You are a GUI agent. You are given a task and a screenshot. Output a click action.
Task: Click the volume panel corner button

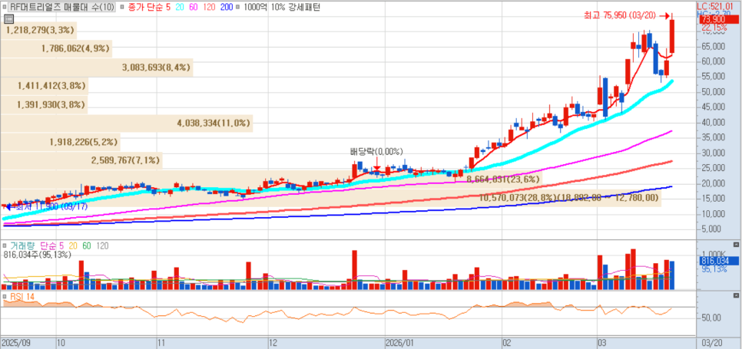735,245
